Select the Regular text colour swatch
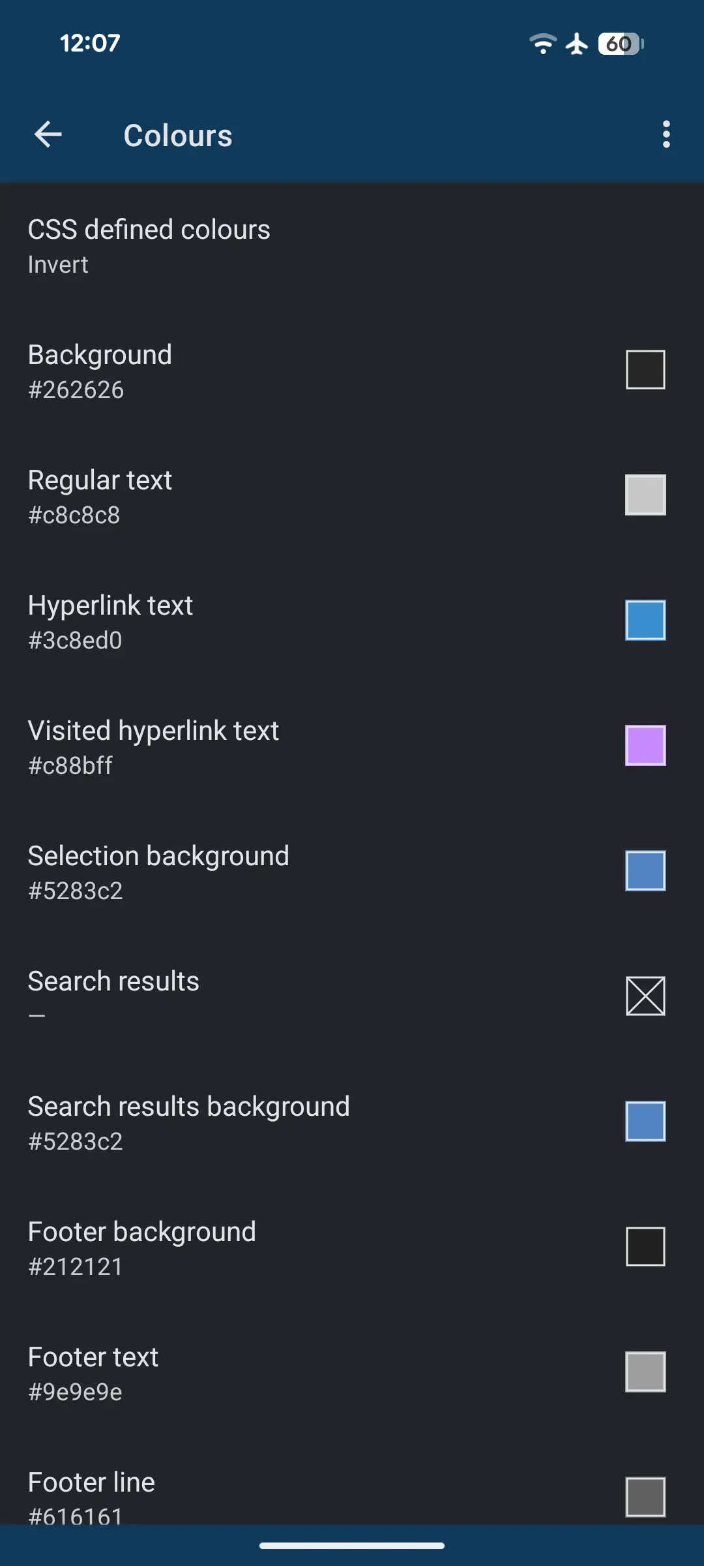The width and height of the screenshot is (704, 1566). 645,495
